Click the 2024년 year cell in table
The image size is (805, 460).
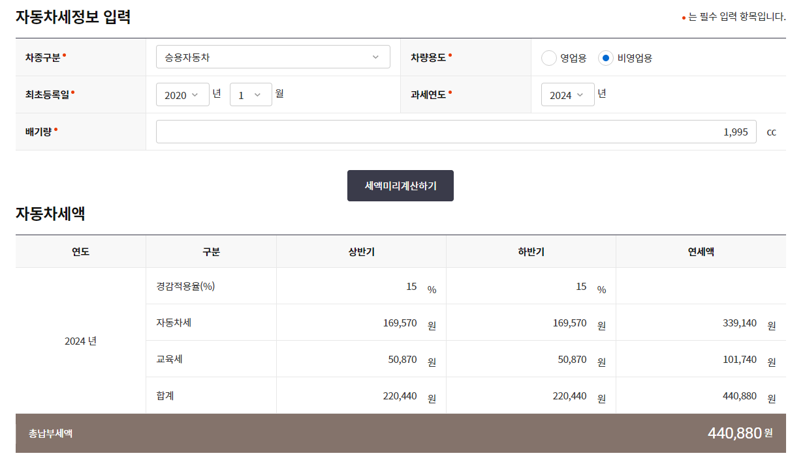pos(81,340)
